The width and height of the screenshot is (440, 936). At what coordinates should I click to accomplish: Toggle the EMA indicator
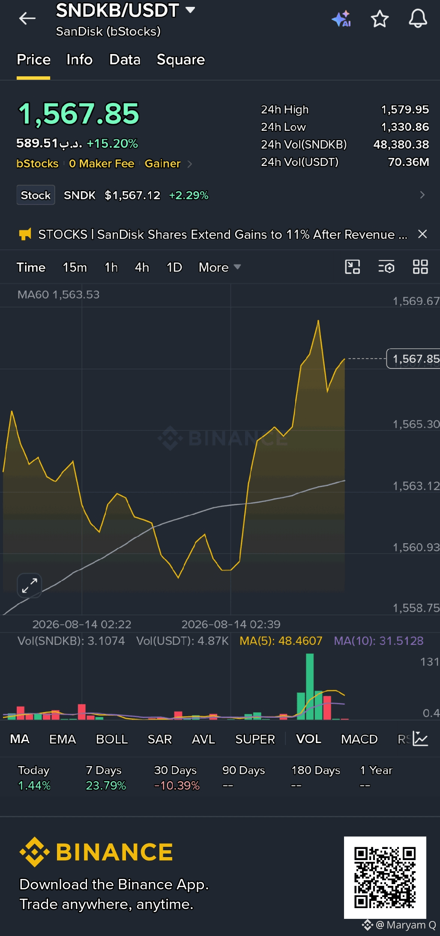pyautogui.click(x=63, y=739)
